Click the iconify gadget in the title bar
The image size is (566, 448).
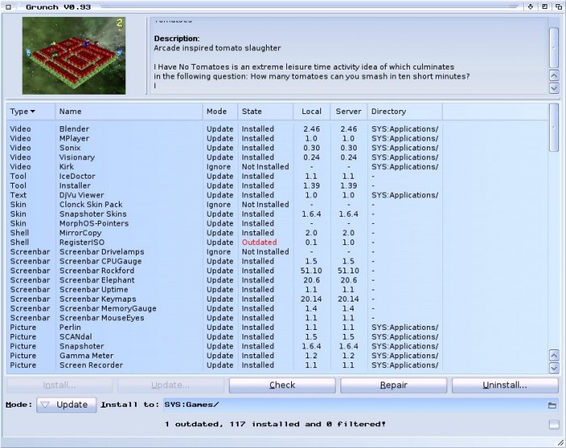click(x=530, y=6)
